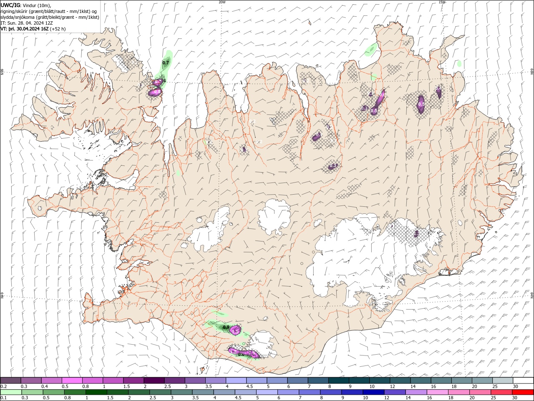Click the '15W' longitude label
Image resolution: width=534 pixels, height=401 pixels.
pos(442,2)
